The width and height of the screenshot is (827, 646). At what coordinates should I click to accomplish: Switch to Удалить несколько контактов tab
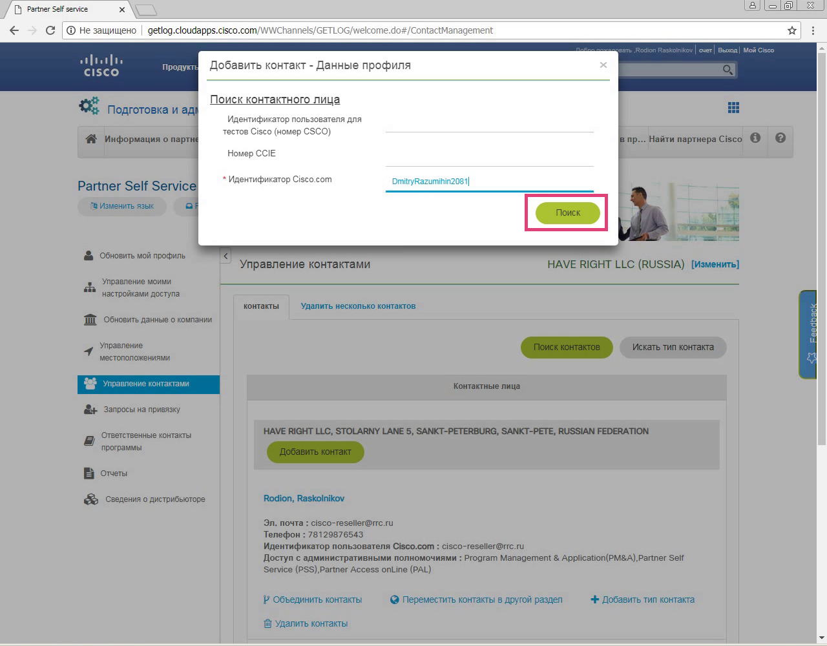[x=358, y=306]
